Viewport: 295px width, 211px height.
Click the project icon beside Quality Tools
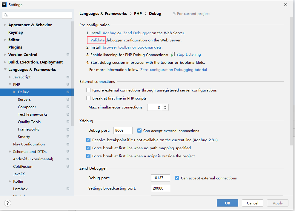[68, 122]
